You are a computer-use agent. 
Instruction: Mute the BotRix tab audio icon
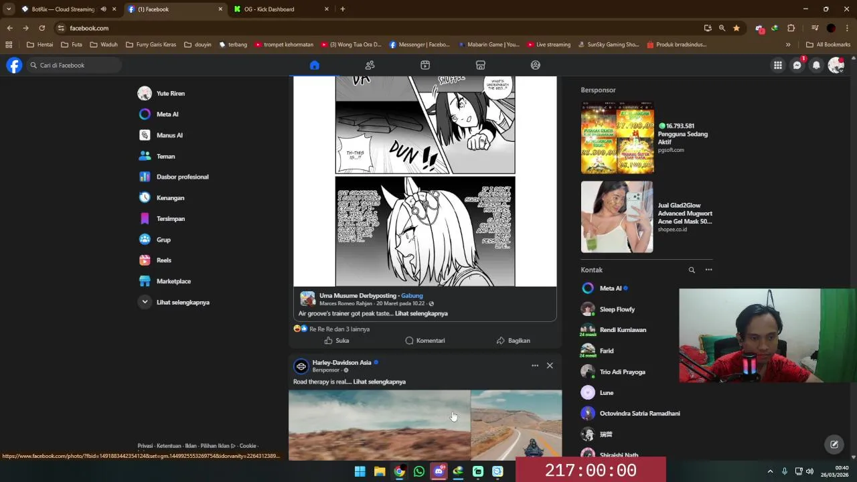103,9
